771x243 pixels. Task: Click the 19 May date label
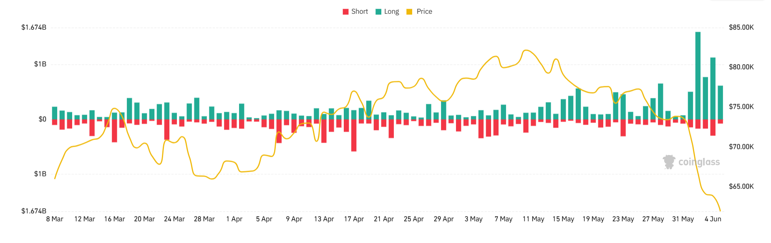tap(593, 219)
